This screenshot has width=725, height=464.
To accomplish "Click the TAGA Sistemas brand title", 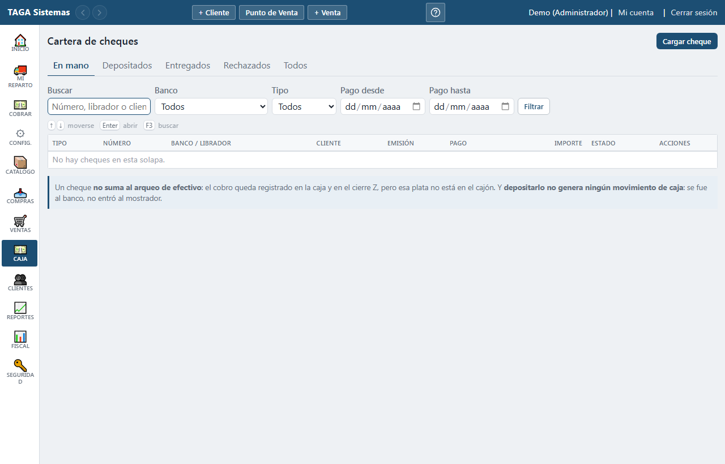I will coord(39,12).
